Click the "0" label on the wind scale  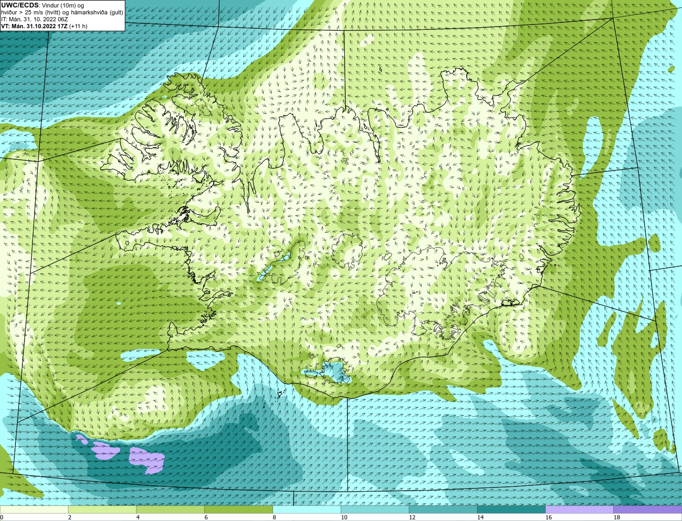pos(2,517)
